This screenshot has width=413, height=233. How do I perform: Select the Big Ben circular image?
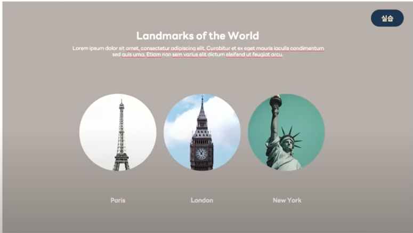pos(202,132)
